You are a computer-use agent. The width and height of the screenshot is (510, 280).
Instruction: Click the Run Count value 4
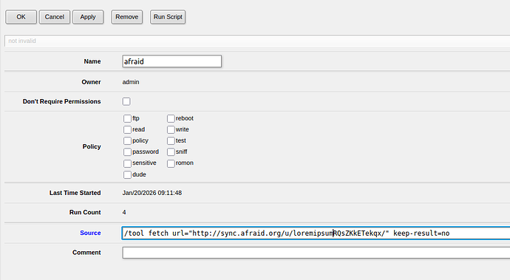click(x=124, y=212)
